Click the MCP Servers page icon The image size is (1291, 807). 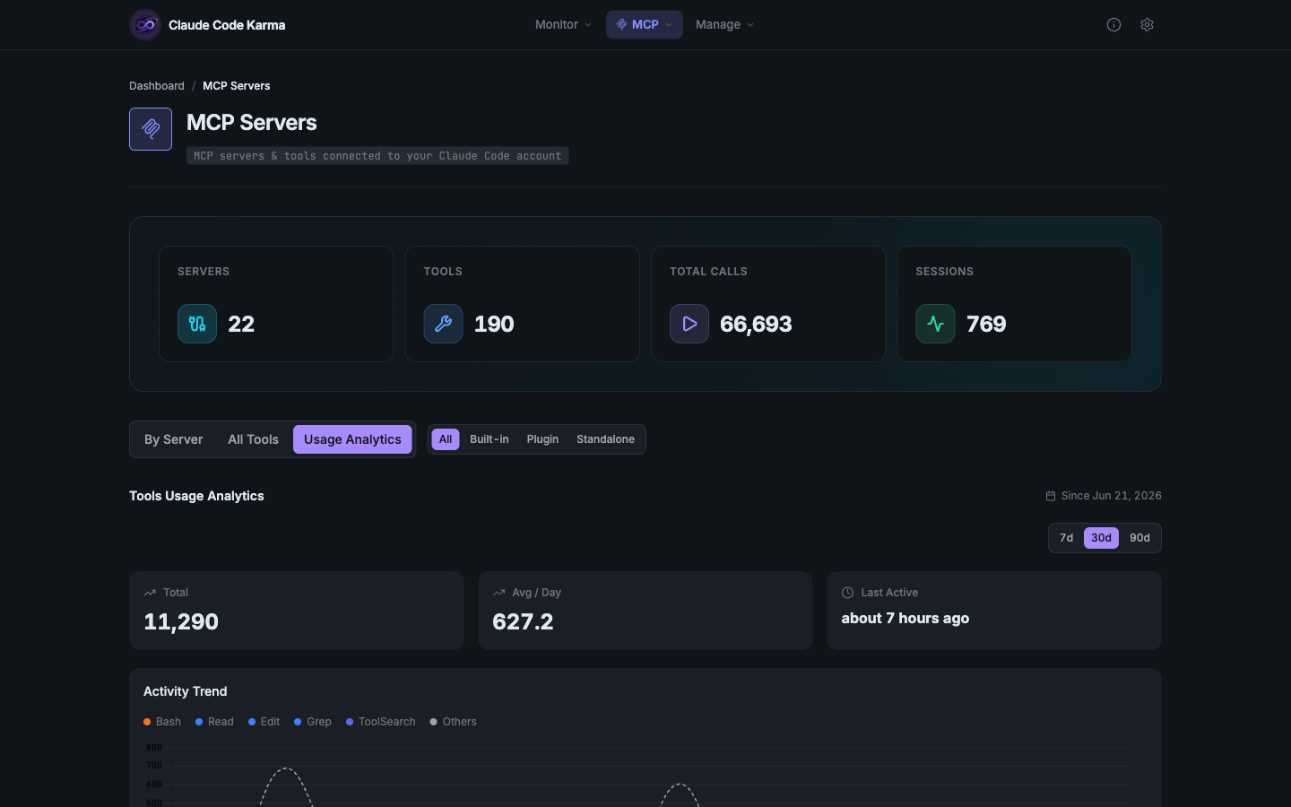[x=151, y=129]
